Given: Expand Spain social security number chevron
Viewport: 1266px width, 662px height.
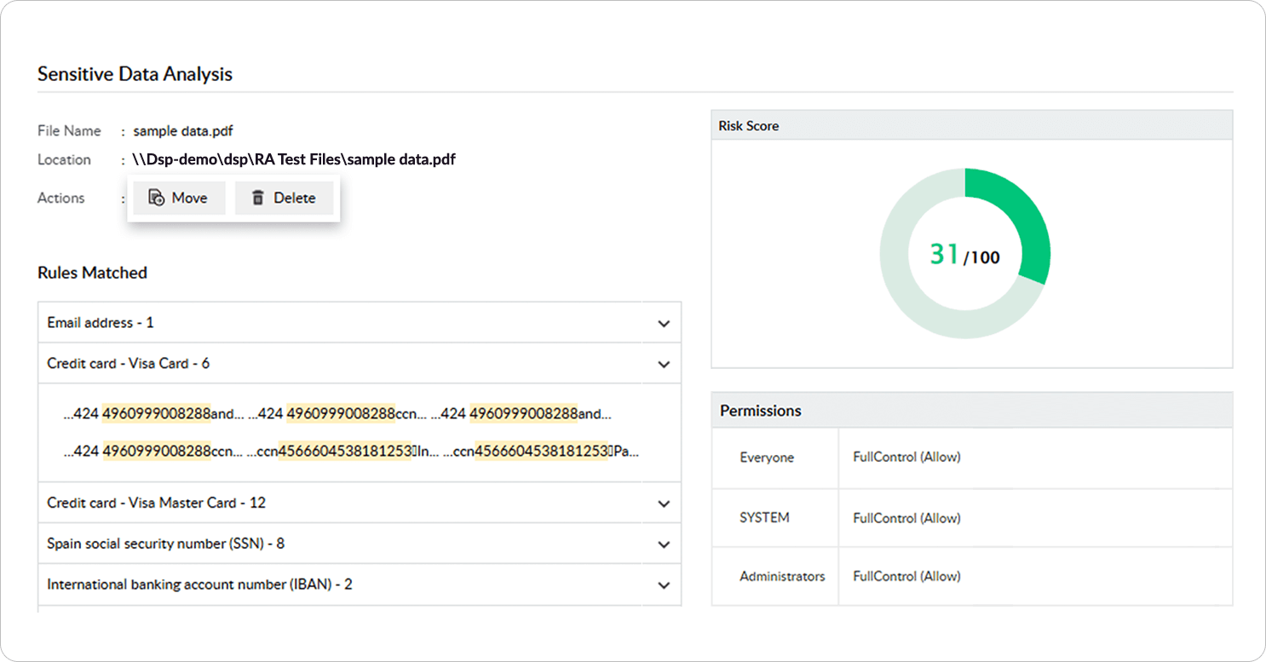Looking at the screenshot, I should pyautogui.click(x=664, y=544).
